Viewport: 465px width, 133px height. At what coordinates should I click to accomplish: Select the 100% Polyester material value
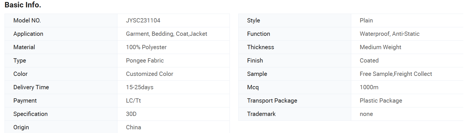[146, 47]
